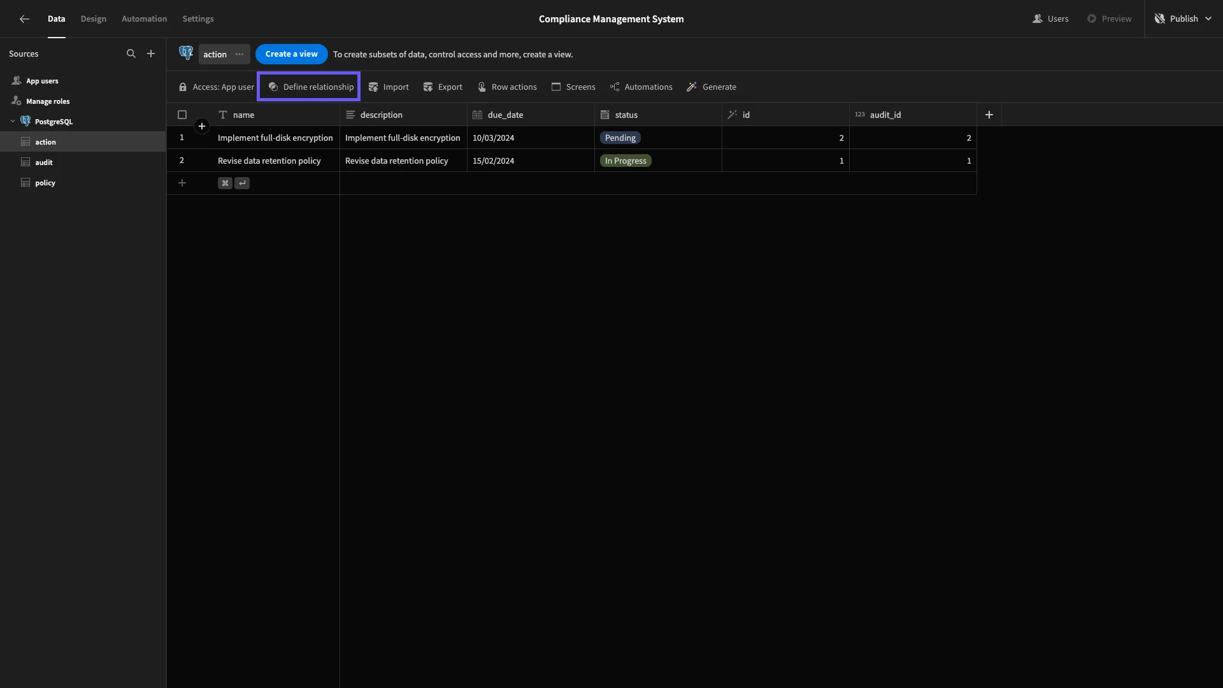
Task: Select the In Progress status cell
Action: point(658,161)
